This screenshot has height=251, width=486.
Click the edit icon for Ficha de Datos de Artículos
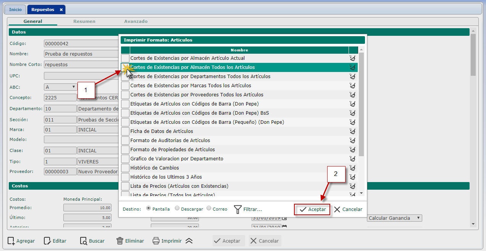coord(352,131)
